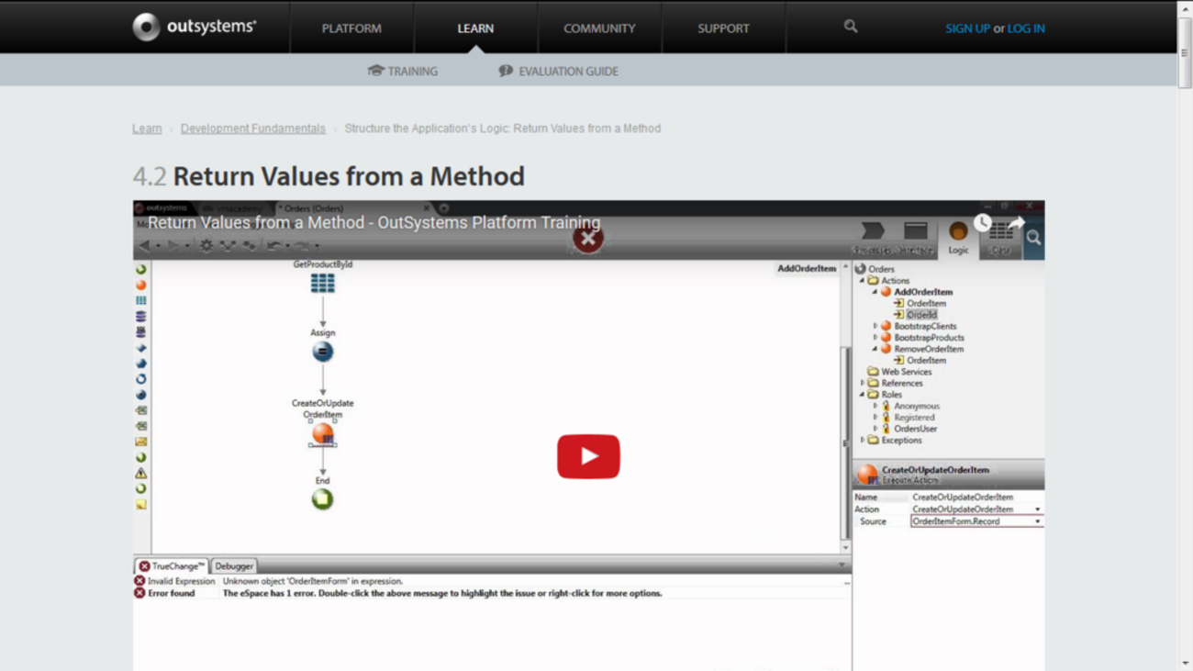Click the gear icon in Service Studio toolbar
The image size is (1193, 671).
point(206,245)
